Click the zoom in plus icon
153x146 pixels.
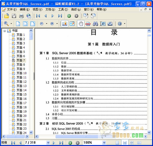coord(52,24)
